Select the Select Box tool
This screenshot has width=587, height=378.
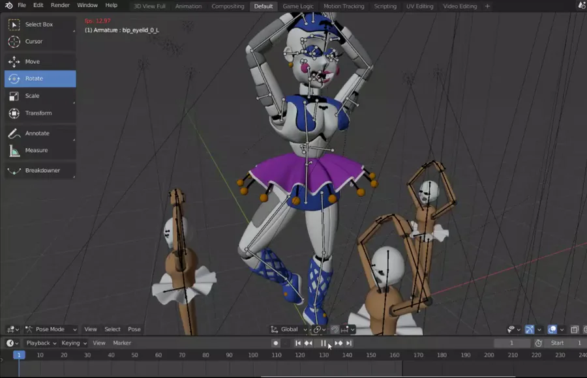pos(40,24)
